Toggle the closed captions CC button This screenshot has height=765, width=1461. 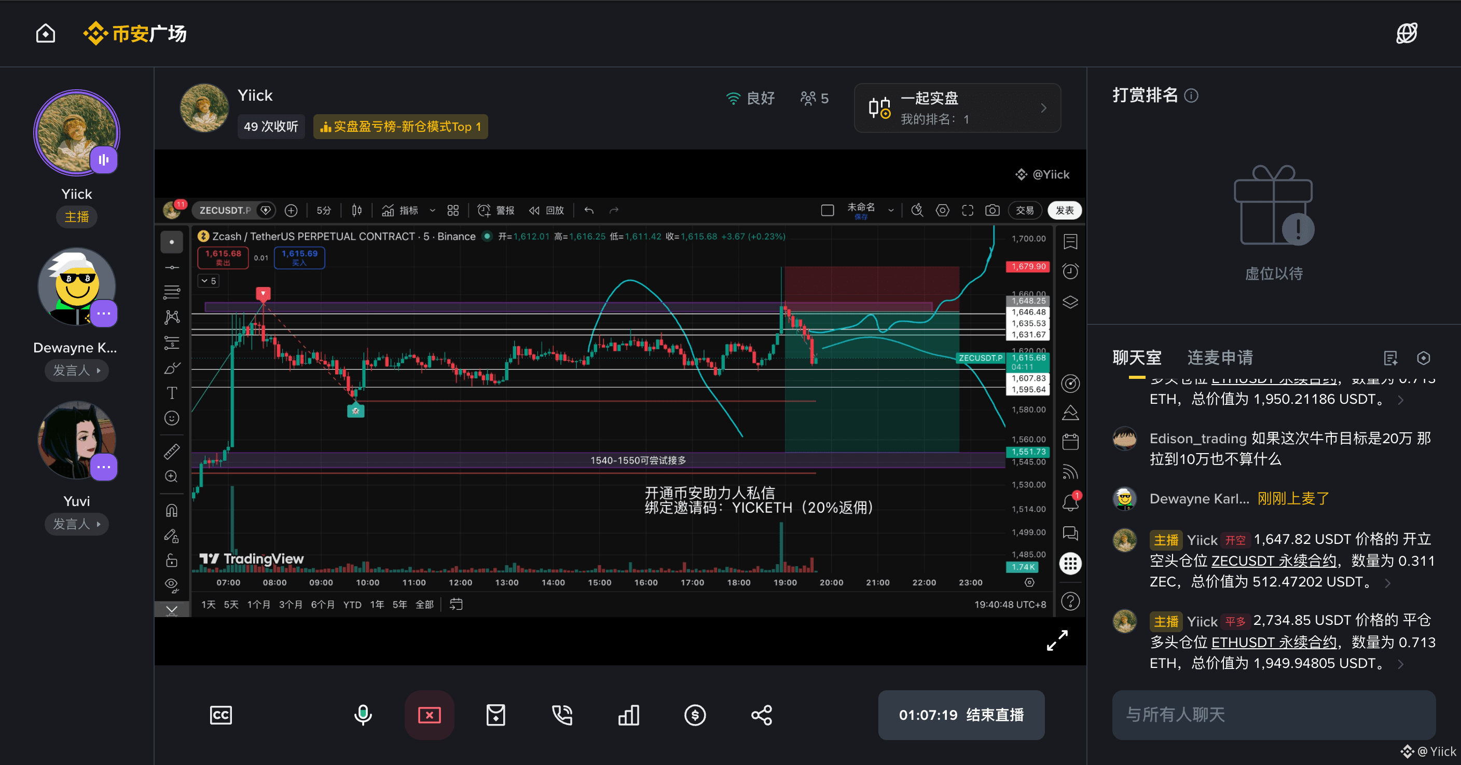(220, 715)
